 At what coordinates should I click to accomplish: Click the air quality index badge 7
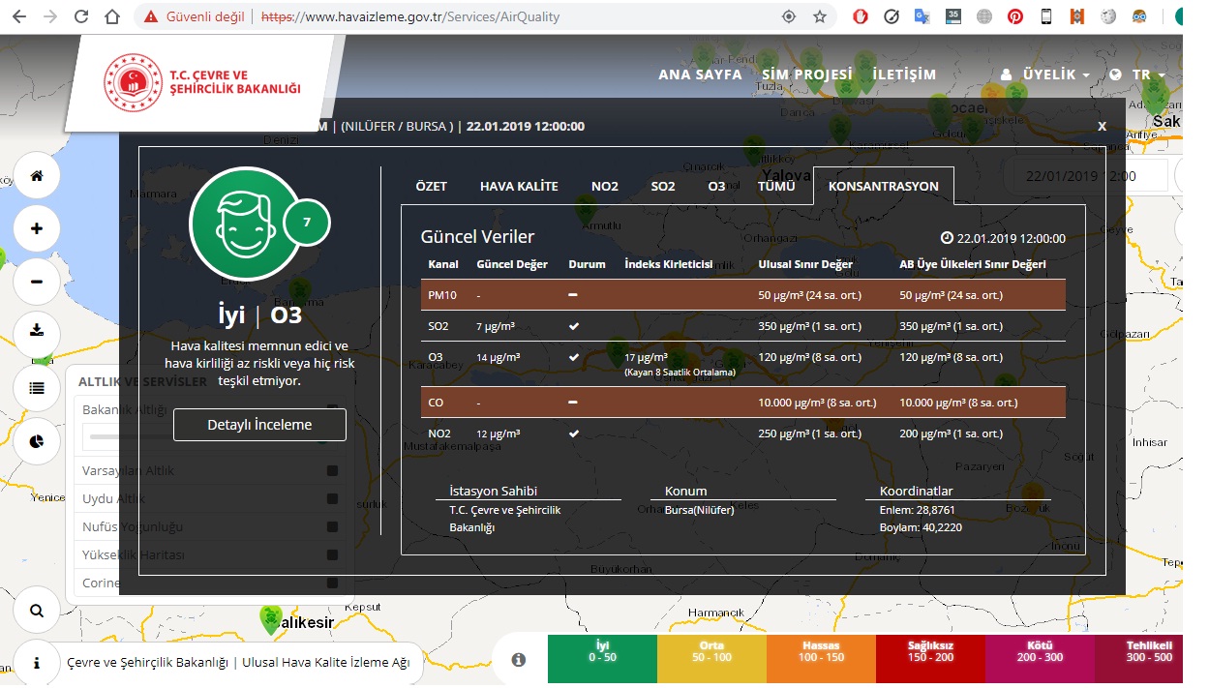(x=307, y=222)
